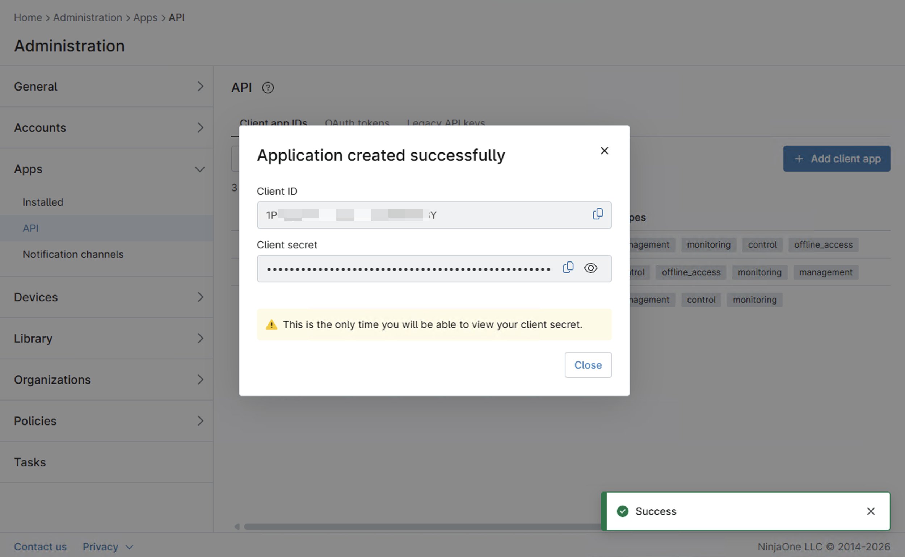Viewport: 905px width, 557px height.
Task: Go to Administration in the breadcrumb
Action: click(x=88, y=18)
